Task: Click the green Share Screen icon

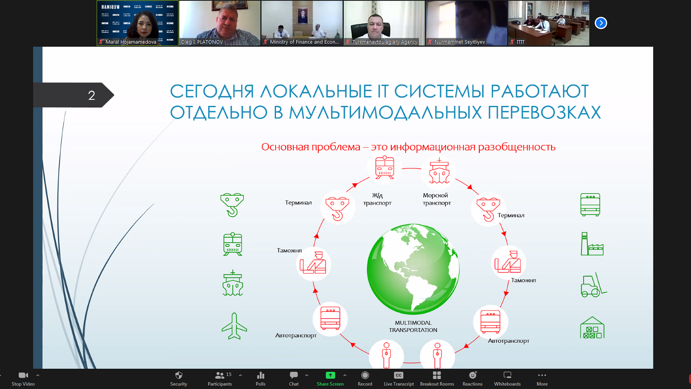Action: [330, 376]
